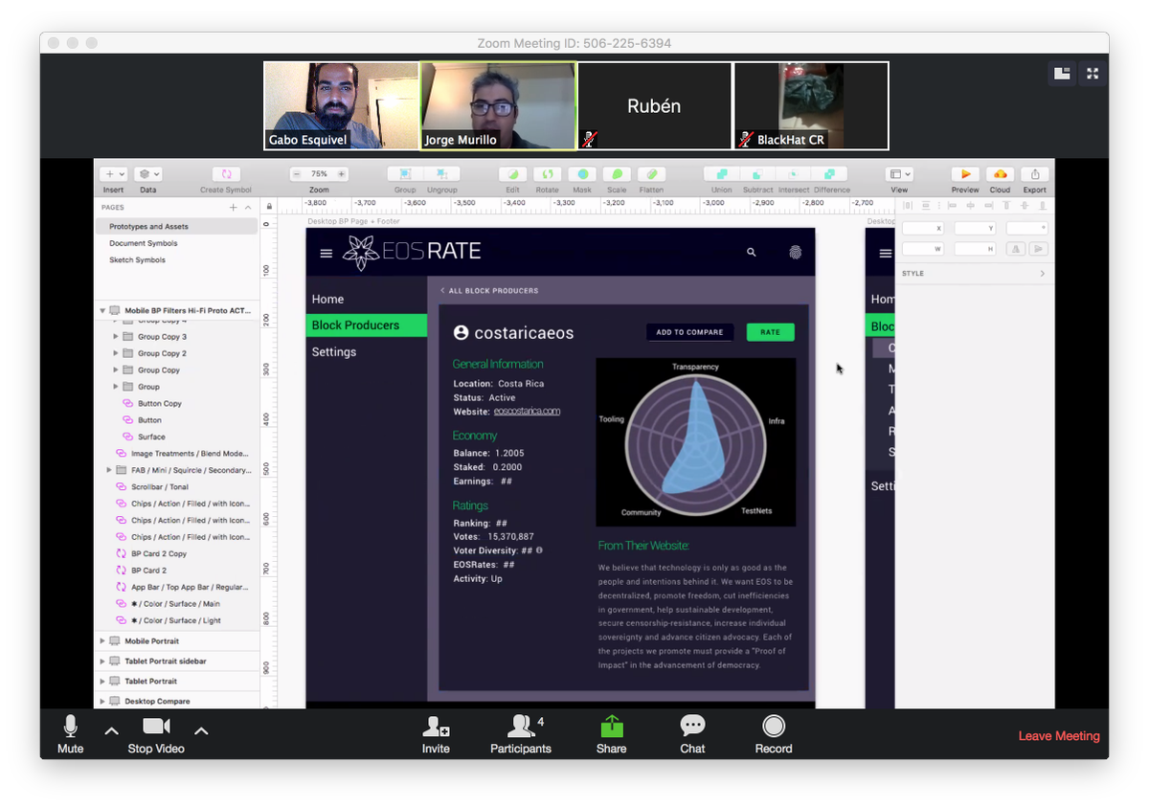Click the eoscostarica.com website link
Viewport: 1149px width, 807px height.
tap(527, 412)
